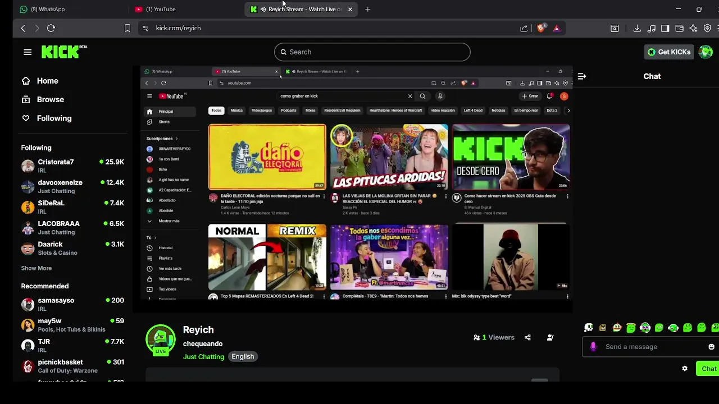Open Following in Kick sidebar
719x404 pixels.
tap(47, 118)
